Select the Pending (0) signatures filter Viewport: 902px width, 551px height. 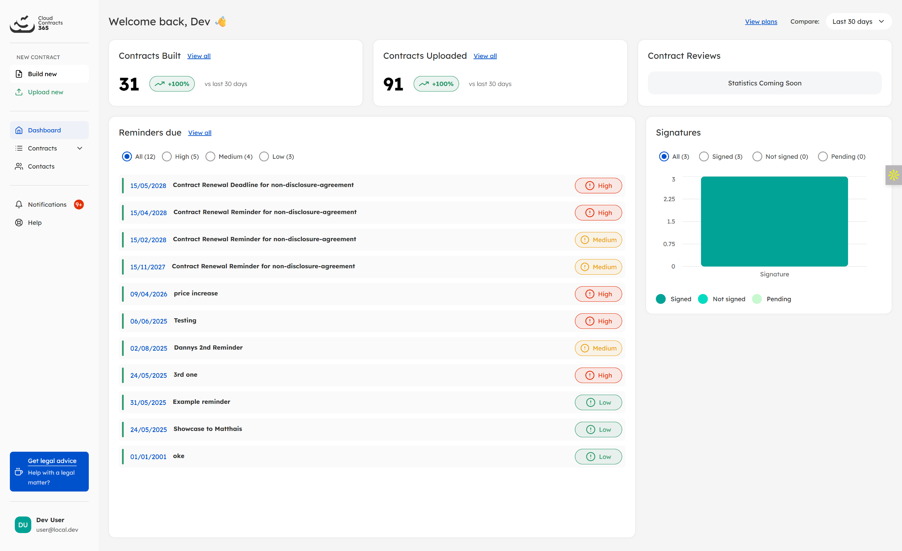[x=823, y=157]
